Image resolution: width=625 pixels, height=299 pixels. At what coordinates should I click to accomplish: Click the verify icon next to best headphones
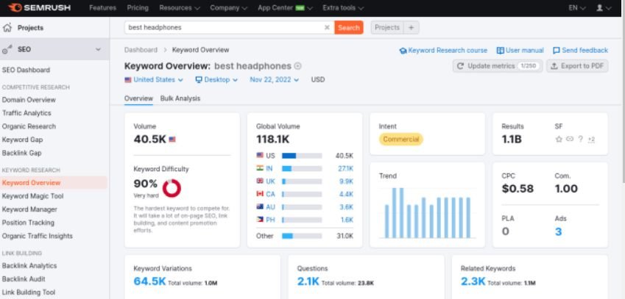click(x=297, y=66)
